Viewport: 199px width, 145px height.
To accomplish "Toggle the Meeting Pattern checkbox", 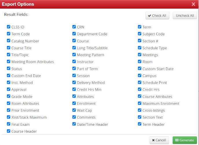I will [74, 55].
